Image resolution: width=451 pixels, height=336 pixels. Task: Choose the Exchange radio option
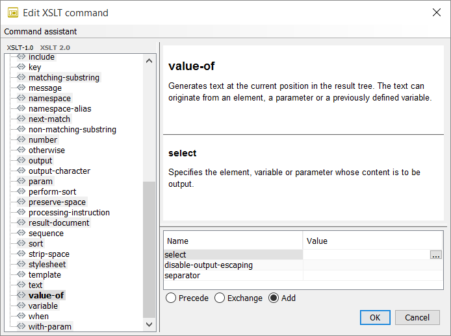(220, 298)
